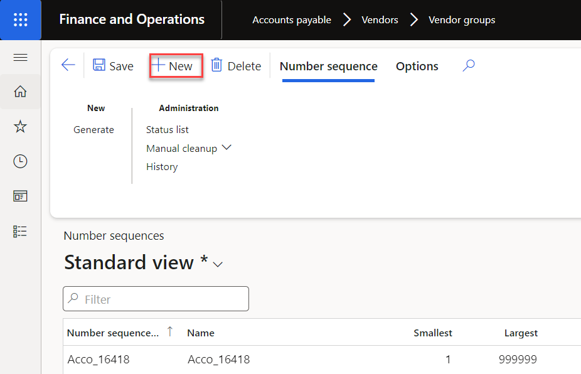
Task: Click the Largest column header
Action: [x=521, y=333]
